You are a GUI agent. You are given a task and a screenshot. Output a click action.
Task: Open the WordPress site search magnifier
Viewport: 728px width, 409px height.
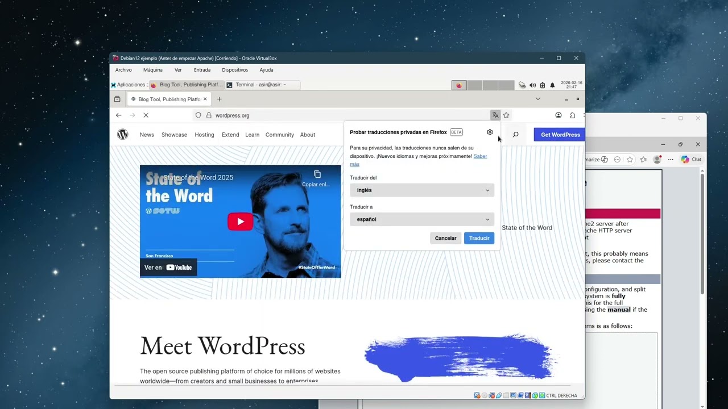coord(515,135)
